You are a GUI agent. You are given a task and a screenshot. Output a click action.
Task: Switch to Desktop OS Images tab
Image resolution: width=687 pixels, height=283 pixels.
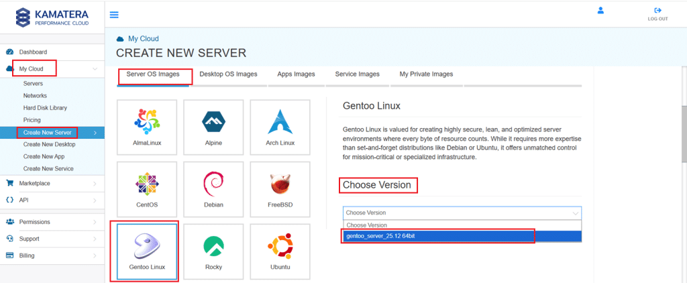228,74
